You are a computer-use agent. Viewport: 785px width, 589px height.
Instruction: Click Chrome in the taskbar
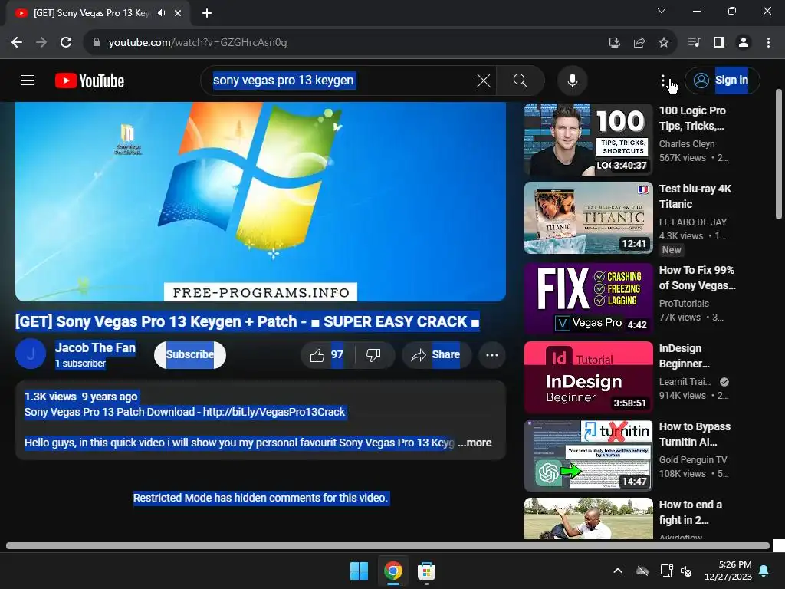393,571
